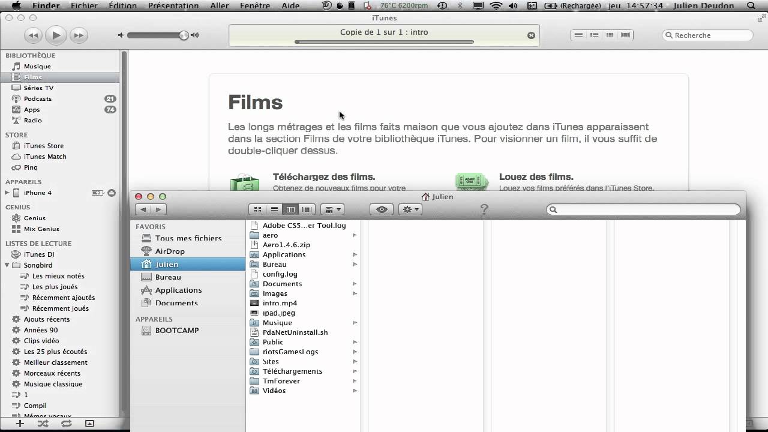Click the copy progress bar
Viewport: 768px width, 432px height.
pos(384,42)
